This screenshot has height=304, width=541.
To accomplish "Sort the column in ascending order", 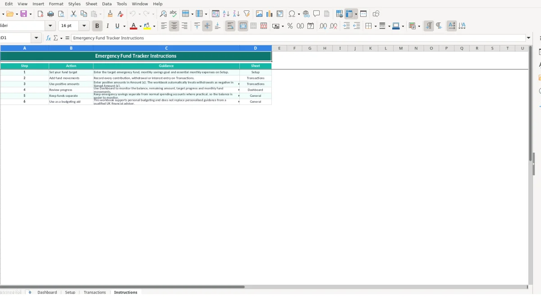I will [x=226, y=14].
